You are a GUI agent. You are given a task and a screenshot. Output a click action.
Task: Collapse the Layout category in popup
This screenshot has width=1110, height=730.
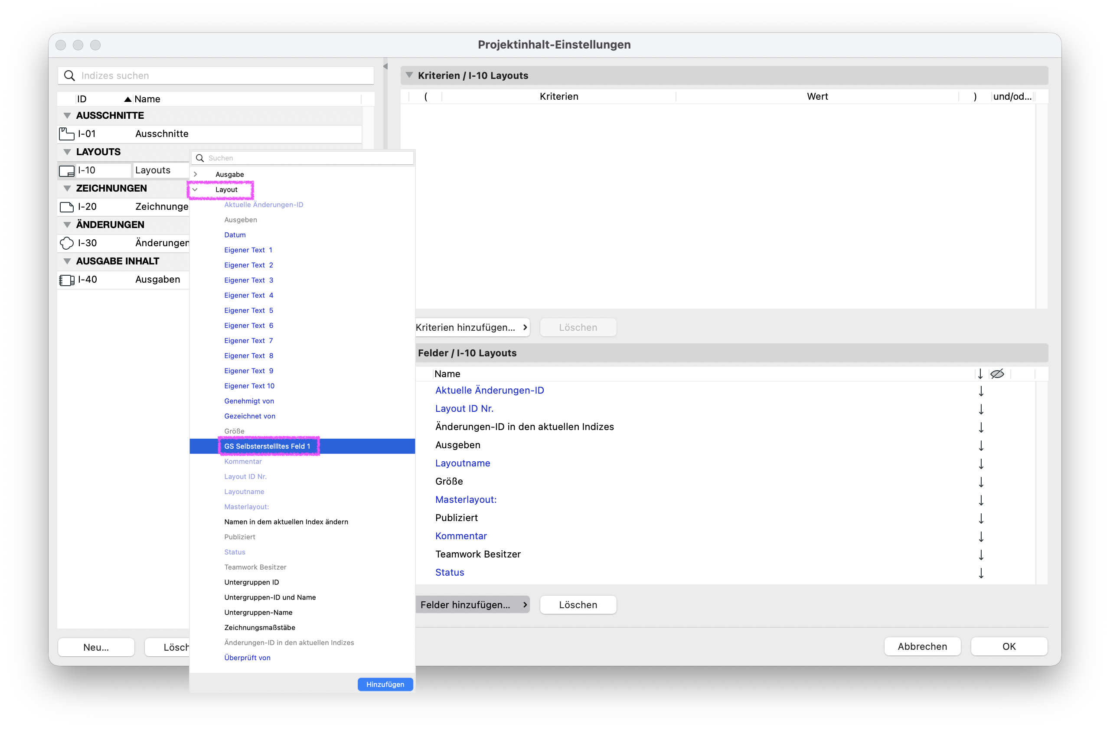click(195, 190)
